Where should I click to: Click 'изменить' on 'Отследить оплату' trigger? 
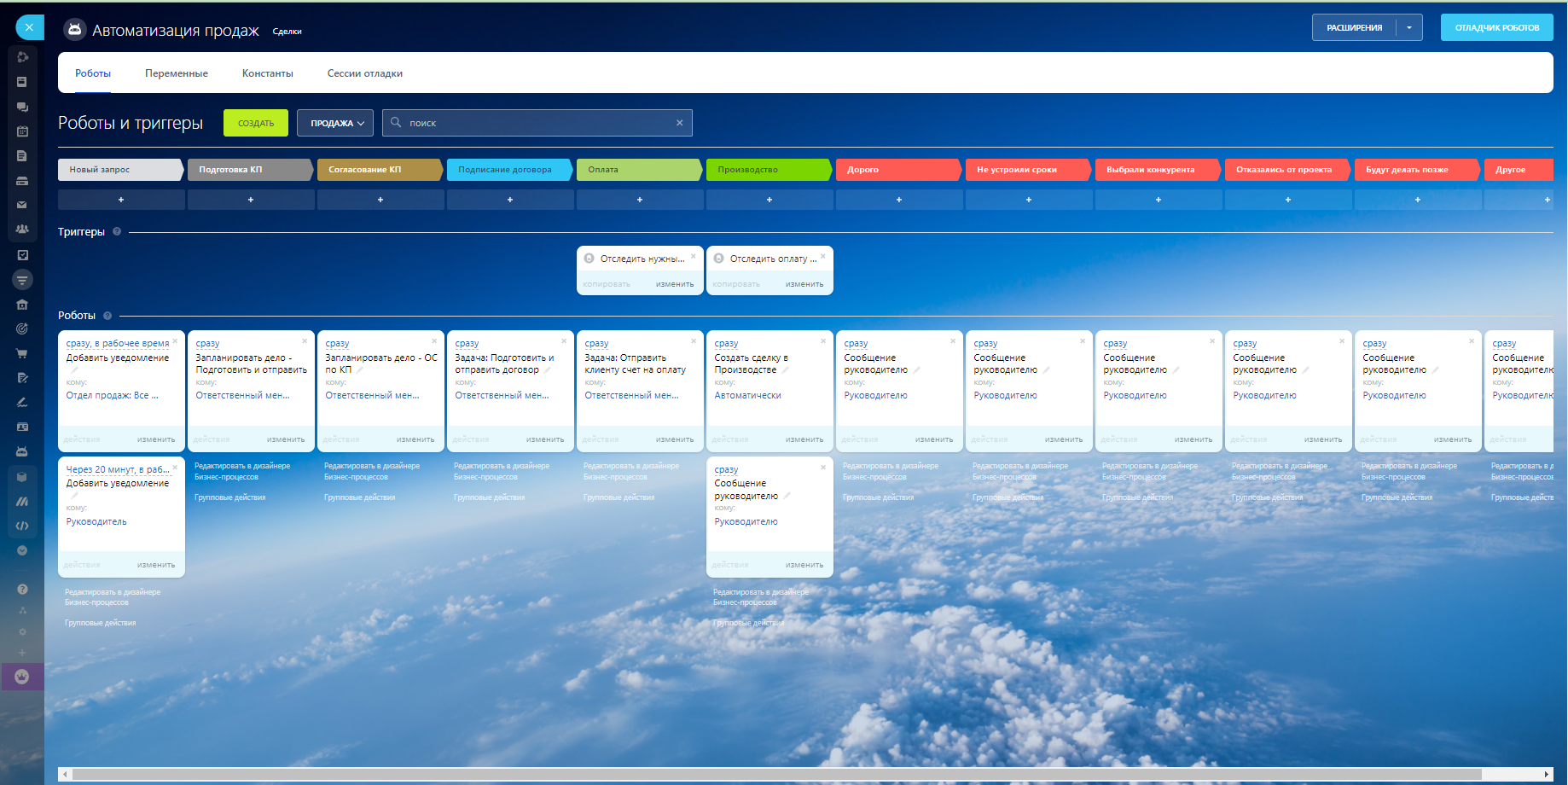pyautogui.click(x=804, y=284)
